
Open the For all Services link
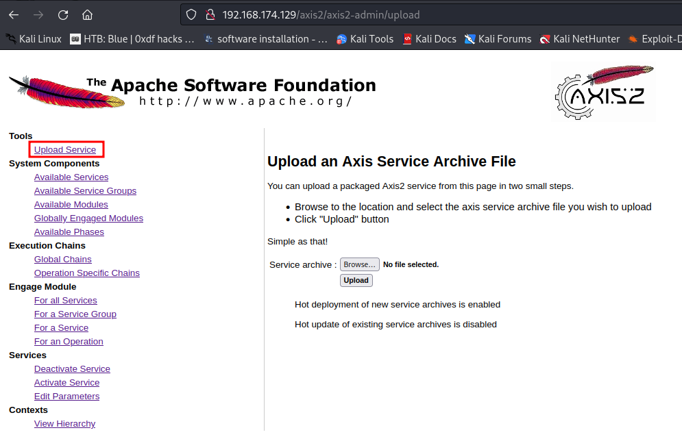click(x=66, y=301)
